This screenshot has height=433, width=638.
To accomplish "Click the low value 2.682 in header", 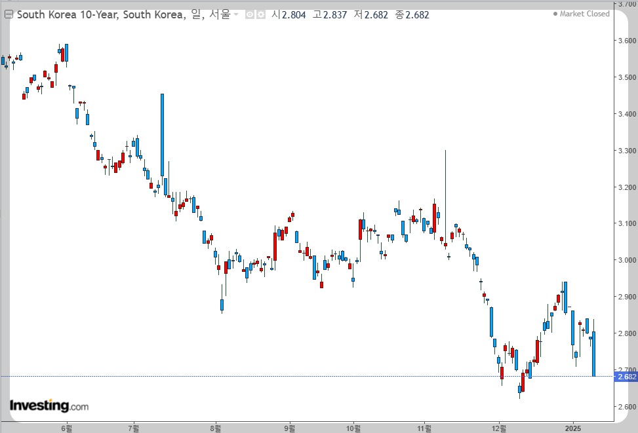I will [x=376, y=15].
